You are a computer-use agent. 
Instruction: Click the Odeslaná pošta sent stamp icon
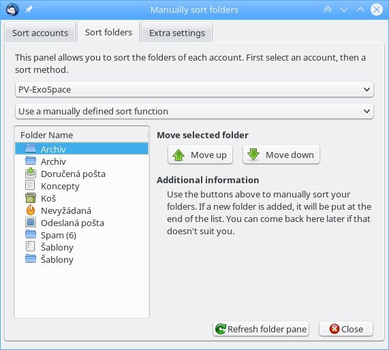(31, 222)
